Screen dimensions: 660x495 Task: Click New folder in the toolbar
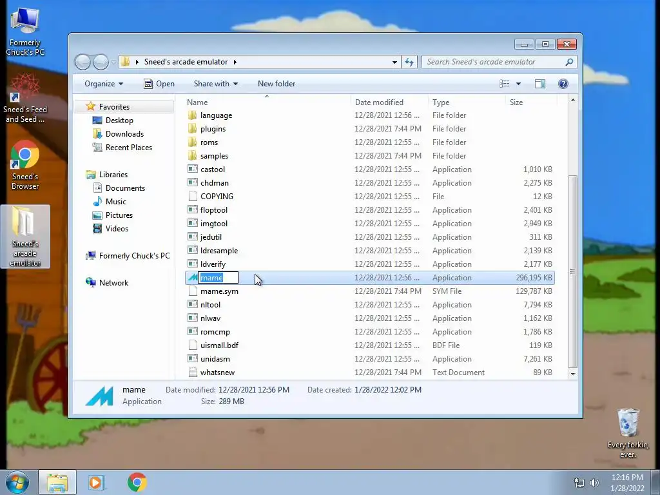tap(277, 84)
